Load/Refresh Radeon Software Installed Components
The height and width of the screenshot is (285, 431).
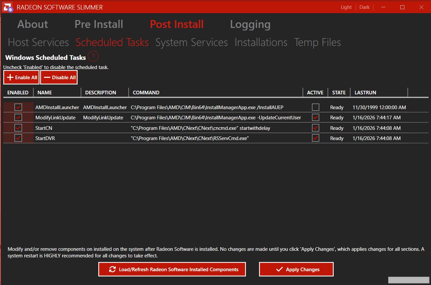pyautogui.click(x=172, y=270)
